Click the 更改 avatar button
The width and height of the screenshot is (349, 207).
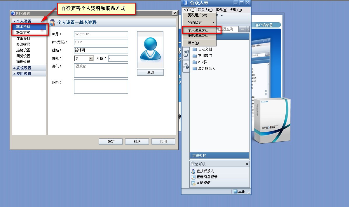click(150, 72)
